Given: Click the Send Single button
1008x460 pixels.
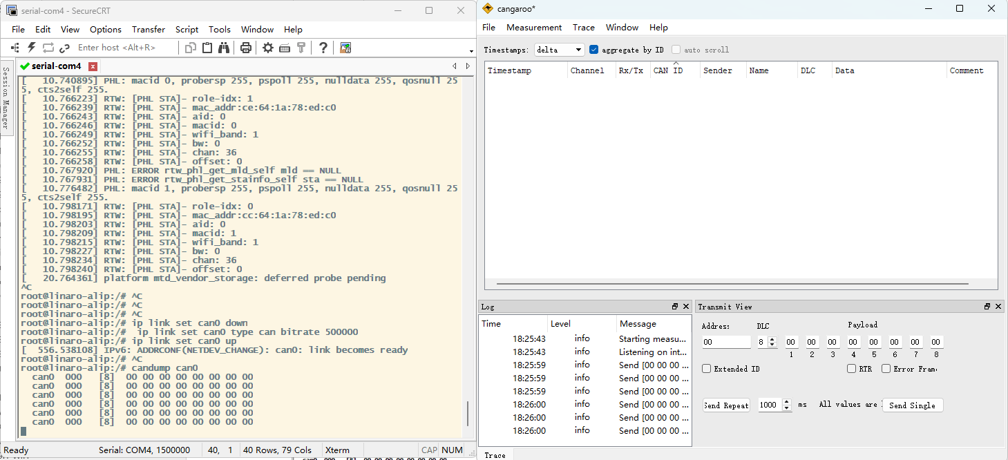Looking at the screenshot, I should pyautogui.click(x=912, y=405).
